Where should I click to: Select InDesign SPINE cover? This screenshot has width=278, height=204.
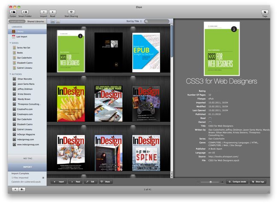146,153
